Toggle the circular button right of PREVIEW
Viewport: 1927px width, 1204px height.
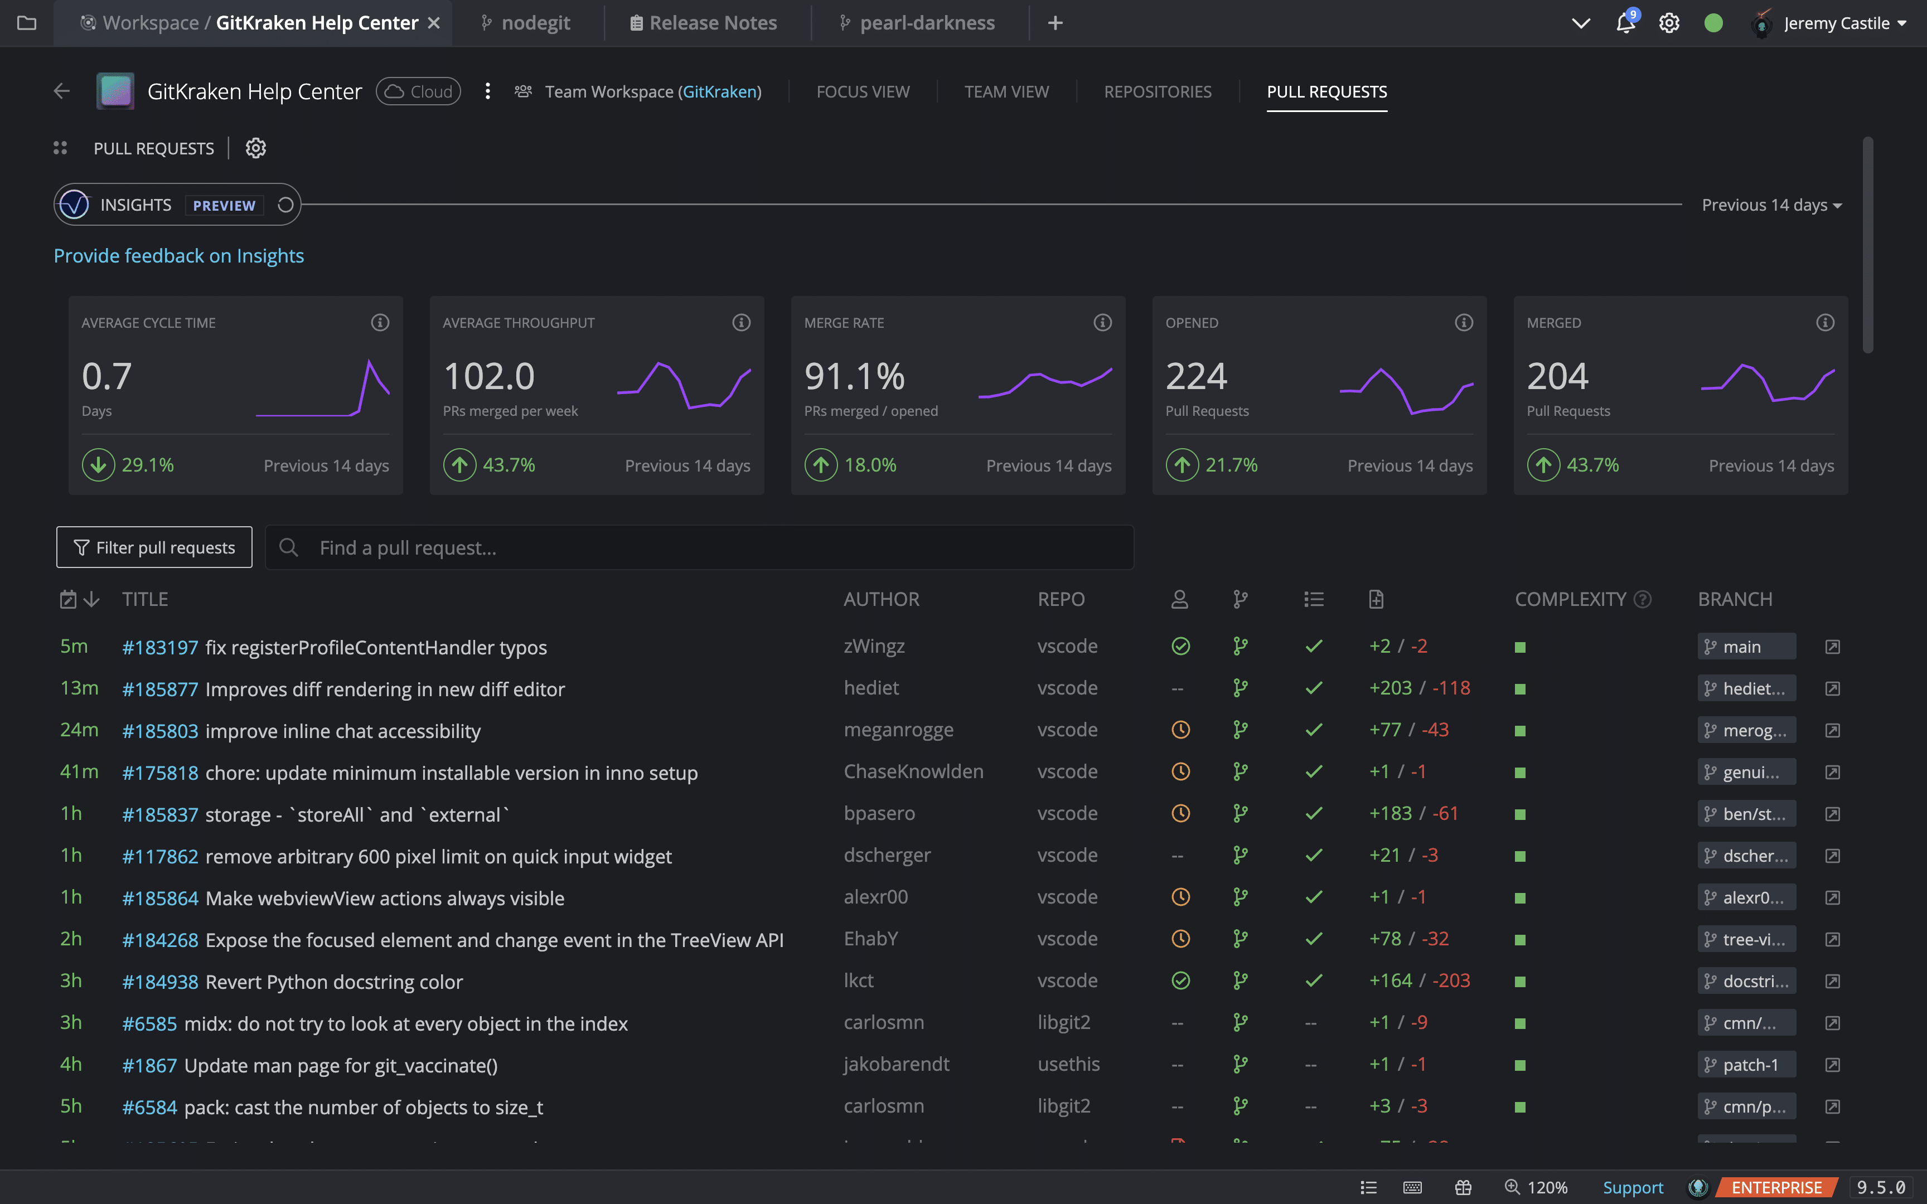tap(284, 204)
